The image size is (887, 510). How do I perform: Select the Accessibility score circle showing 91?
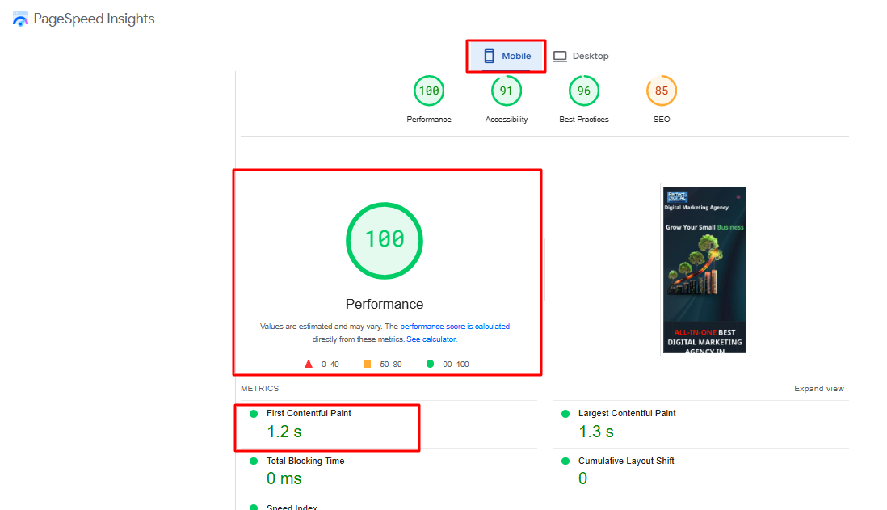point(507,91)
